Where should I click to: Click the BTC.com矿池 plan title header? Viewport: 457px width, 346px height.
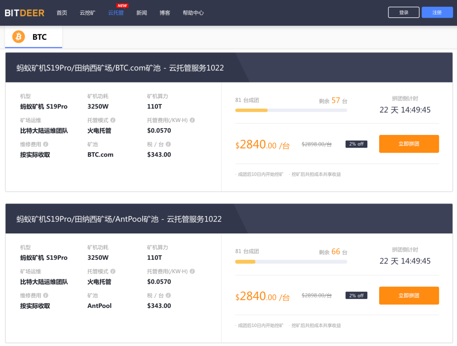[x=120, y=68]
